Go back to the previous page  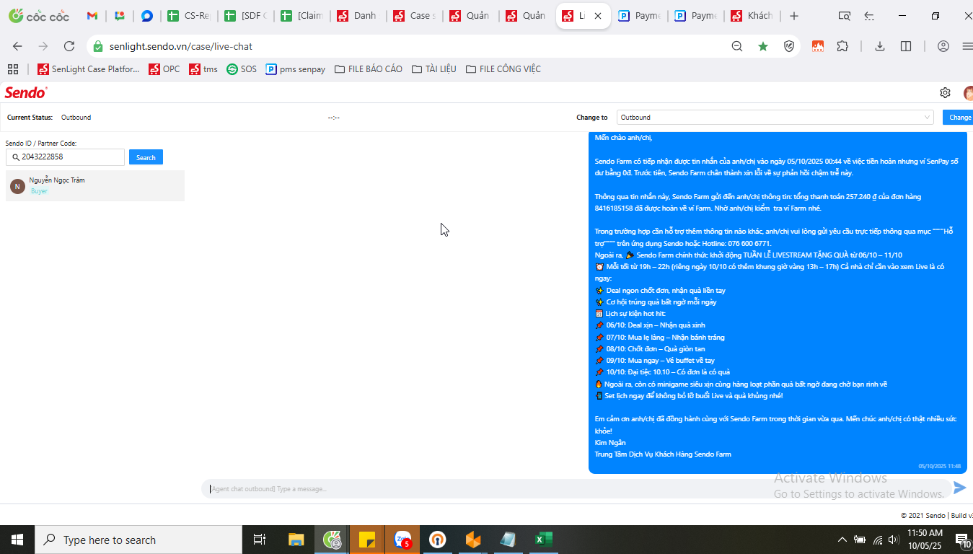click(17, 46)
